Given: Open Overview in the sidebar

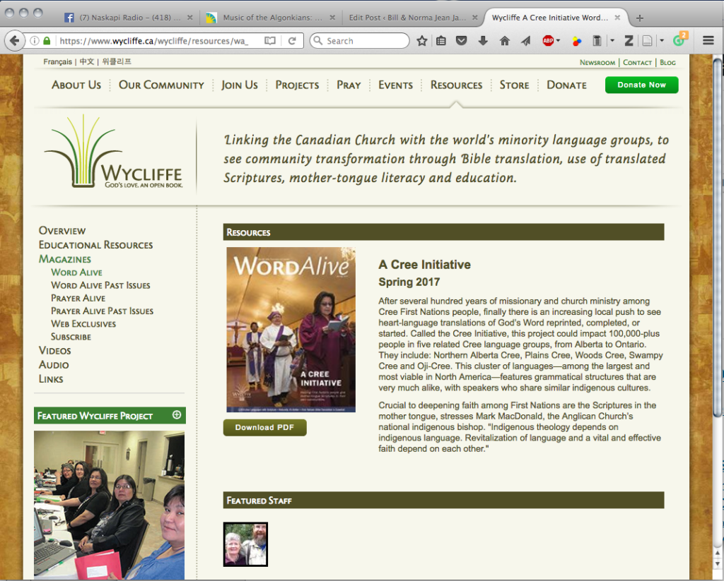Looking at the screenshot, I should [62, 231].
